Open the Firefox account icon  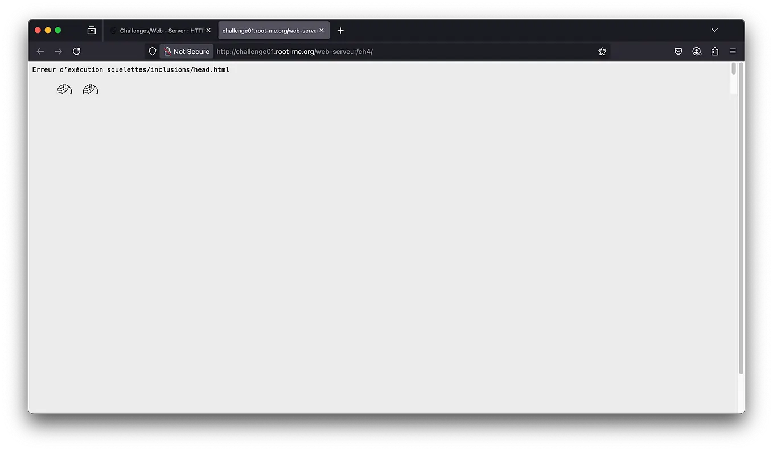click(696, 51)
